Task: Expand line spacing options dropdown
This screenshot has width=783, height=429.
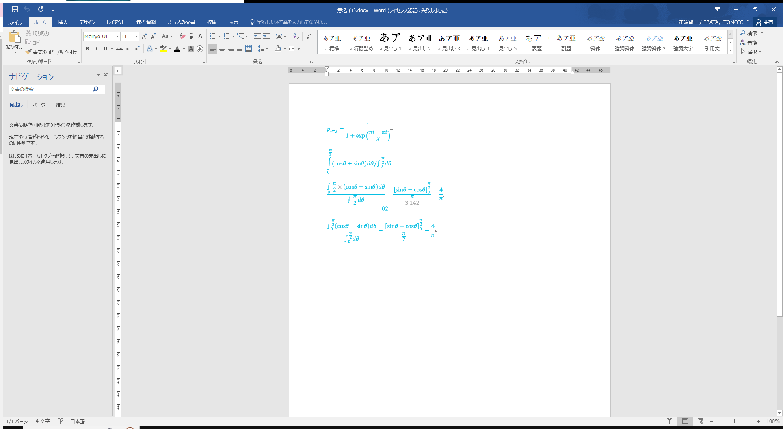Action: pyautogui.click(x=267, y=49)
